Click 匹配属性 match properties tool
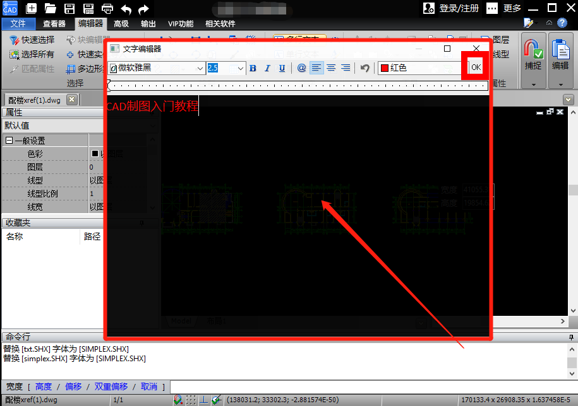This screenshot has height=406, width=578. click(32, 69)
